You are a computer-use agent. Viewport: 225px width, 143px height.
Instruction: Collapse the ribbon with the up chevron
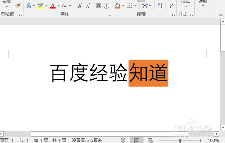point(221,15)
